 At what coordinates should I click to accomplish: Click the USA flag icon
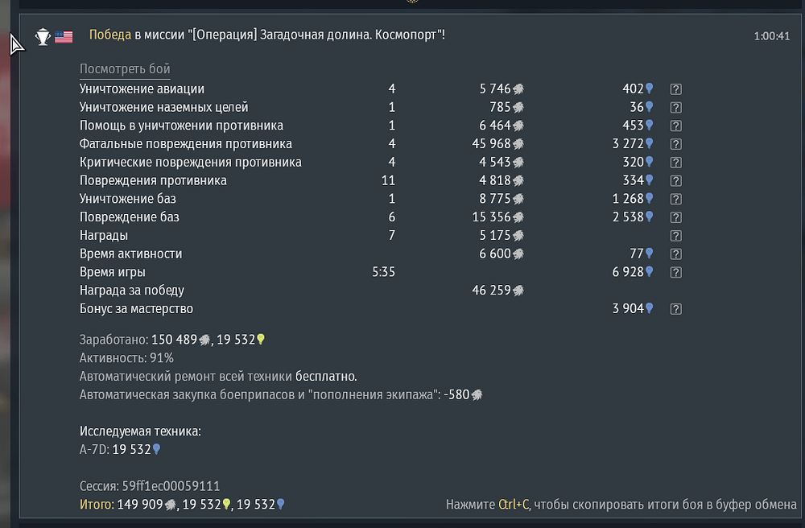(x=64, y=36)
